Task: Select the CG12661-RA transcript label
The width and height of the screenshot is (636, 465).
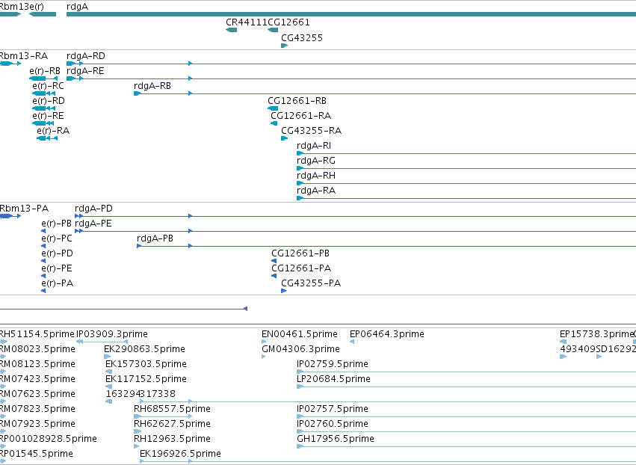Action: click(x=300, y=116)
